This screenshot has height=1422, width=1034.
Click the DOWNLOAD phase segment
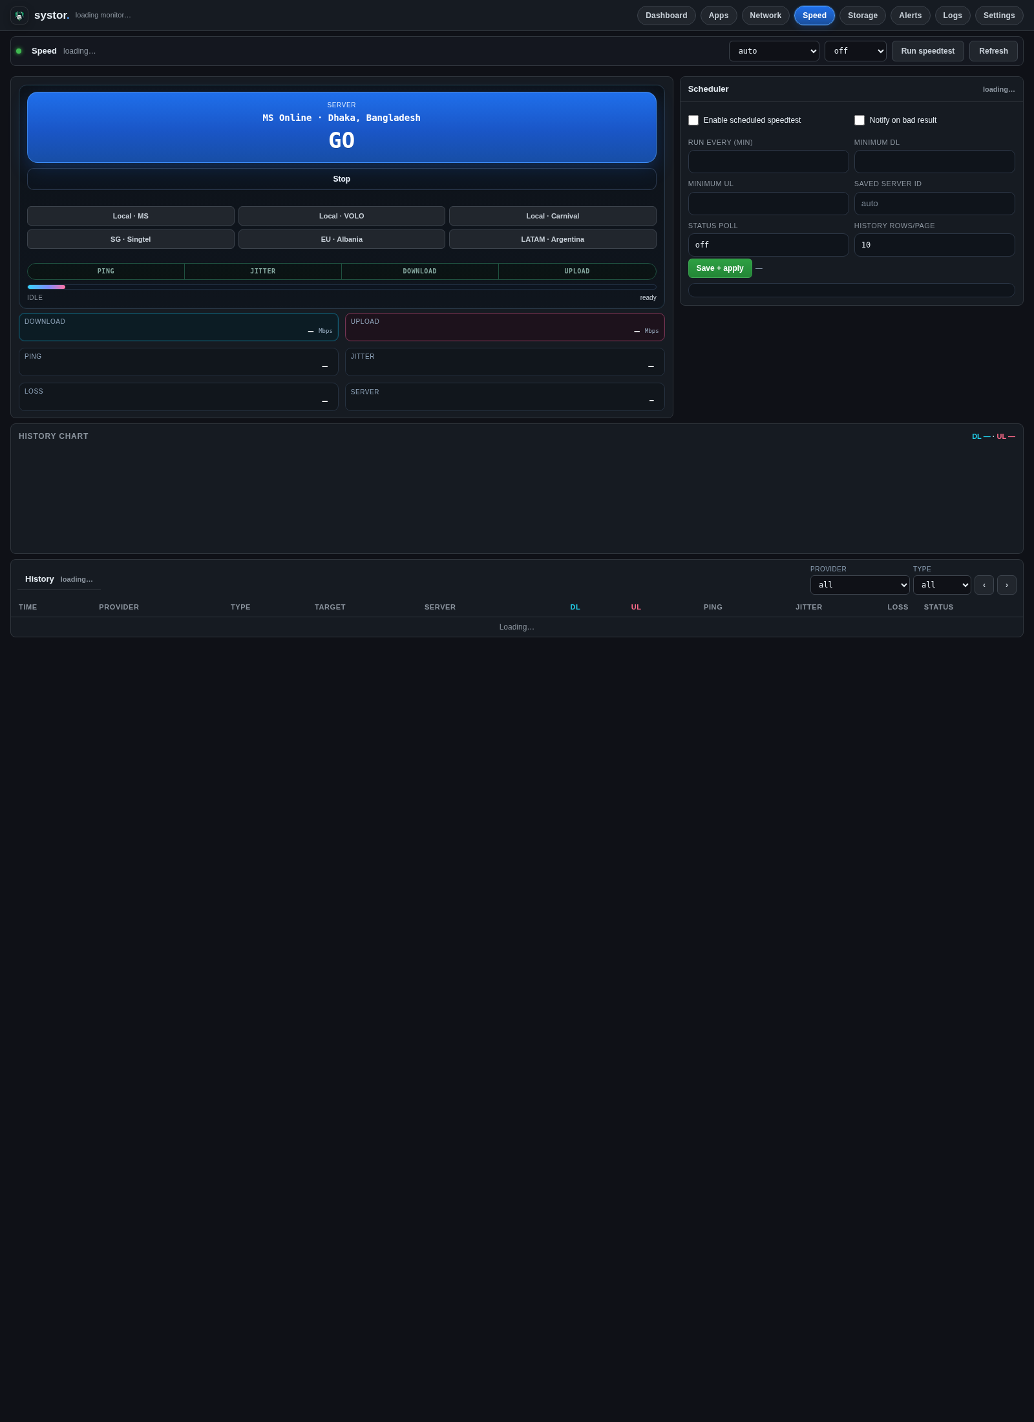[x=420, y=271]
